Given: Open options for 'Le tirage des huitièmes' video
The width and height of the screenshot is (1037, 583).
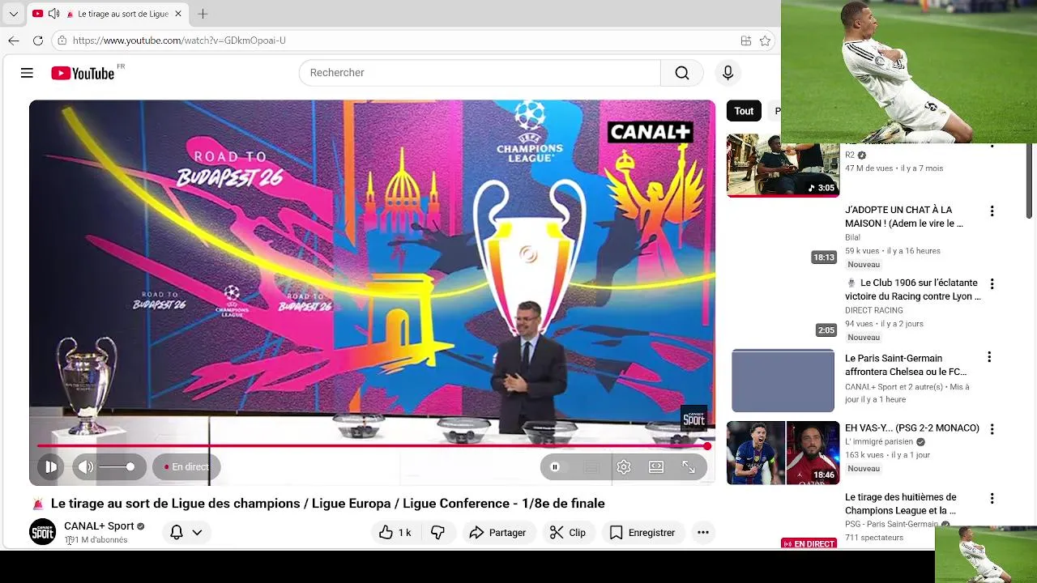Looking at the screenshot, I should [x=992, y=499].
